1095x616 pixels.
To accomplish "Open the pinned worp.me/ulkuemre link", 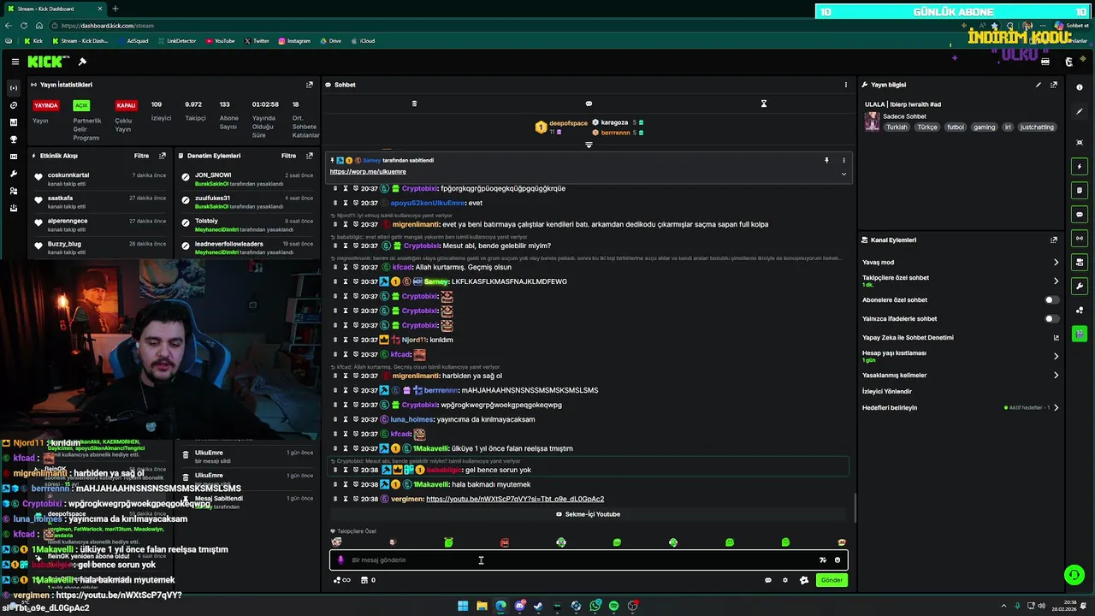I will pos(368,171).
